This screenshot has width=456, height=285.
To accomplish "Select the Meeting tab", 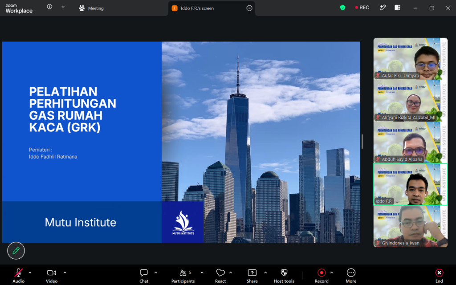I will (x=91, y=8).
